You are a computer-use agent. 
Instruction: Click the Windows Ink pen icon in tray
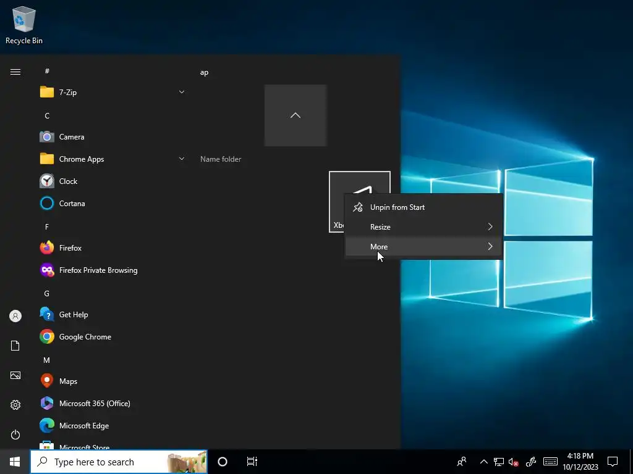(x=531, y=462)
